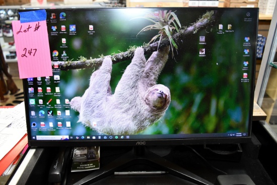Screen dimensions: 277x185
Task: Open the red music-note shortcut icon
Action: [x=53, y=16]
